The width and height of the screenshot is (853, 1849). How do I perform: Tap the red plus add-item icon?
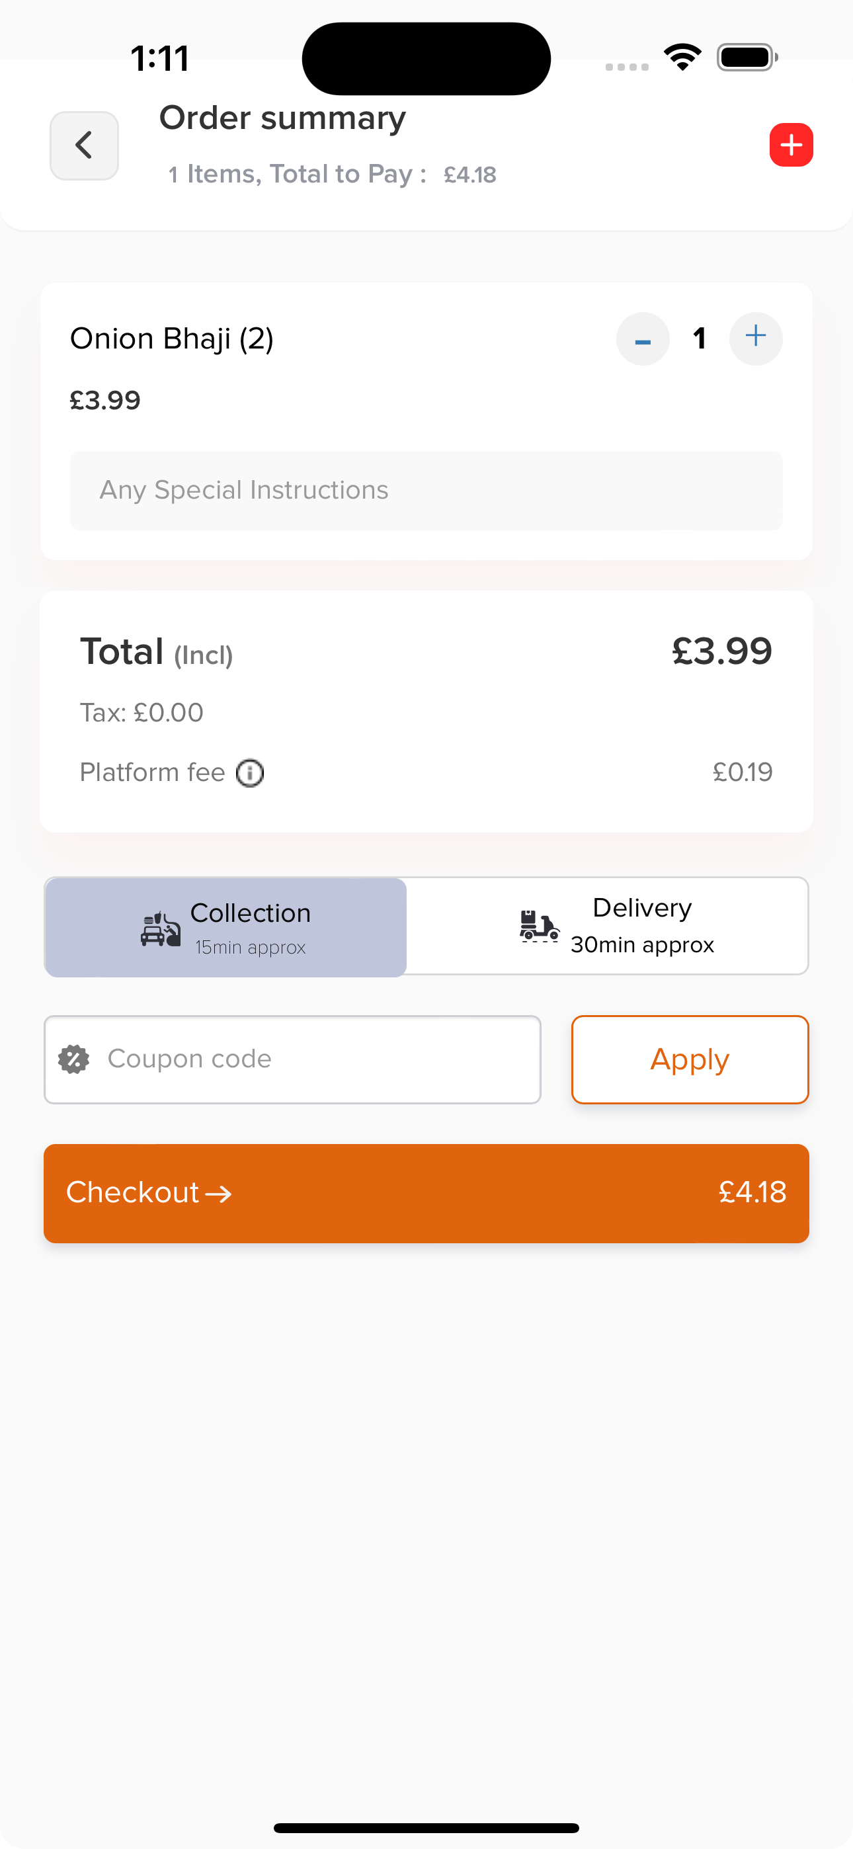tap(792, 144)
